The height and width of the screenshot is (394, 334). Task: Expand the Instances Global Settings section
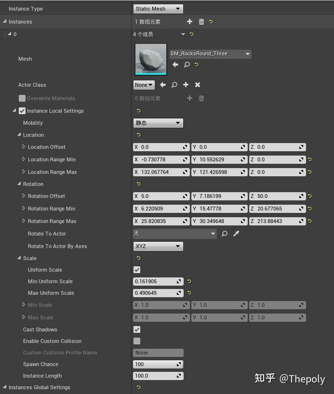(x=5, y=387)
